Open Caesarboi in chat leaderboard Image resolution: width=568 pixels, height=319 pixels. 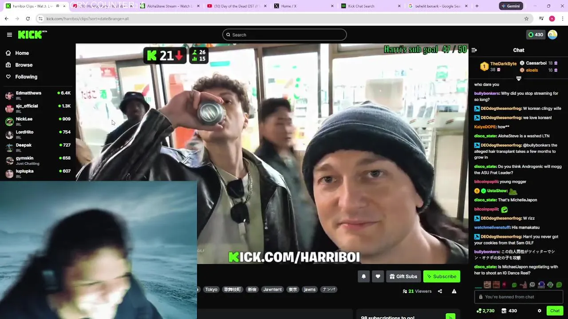pyautogui.click(x=536, y=63)
